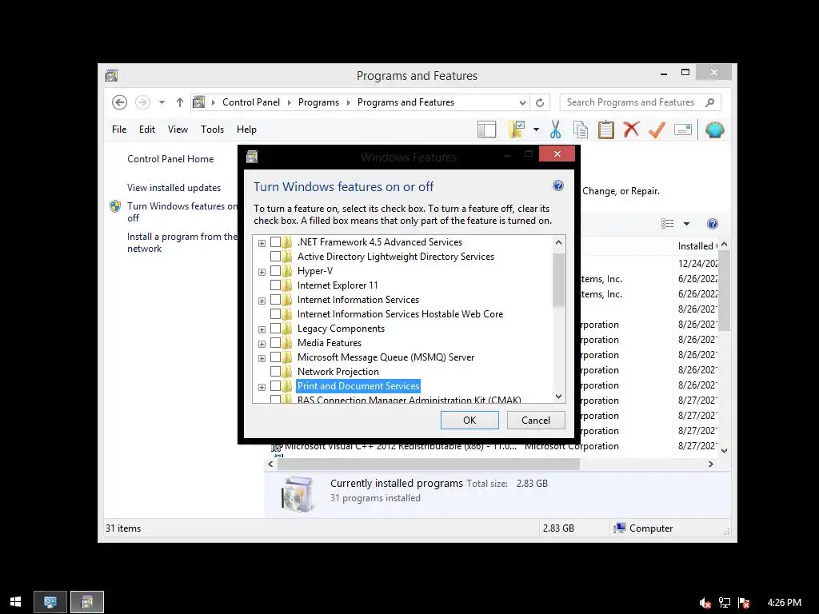Viewport: 819px width, 614px height.
Task: Check the Network Projection box
Action: 275,372
